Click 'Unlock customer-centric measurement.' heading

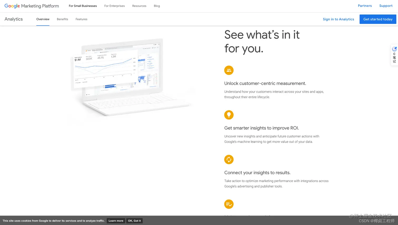[x=265, y=83]
